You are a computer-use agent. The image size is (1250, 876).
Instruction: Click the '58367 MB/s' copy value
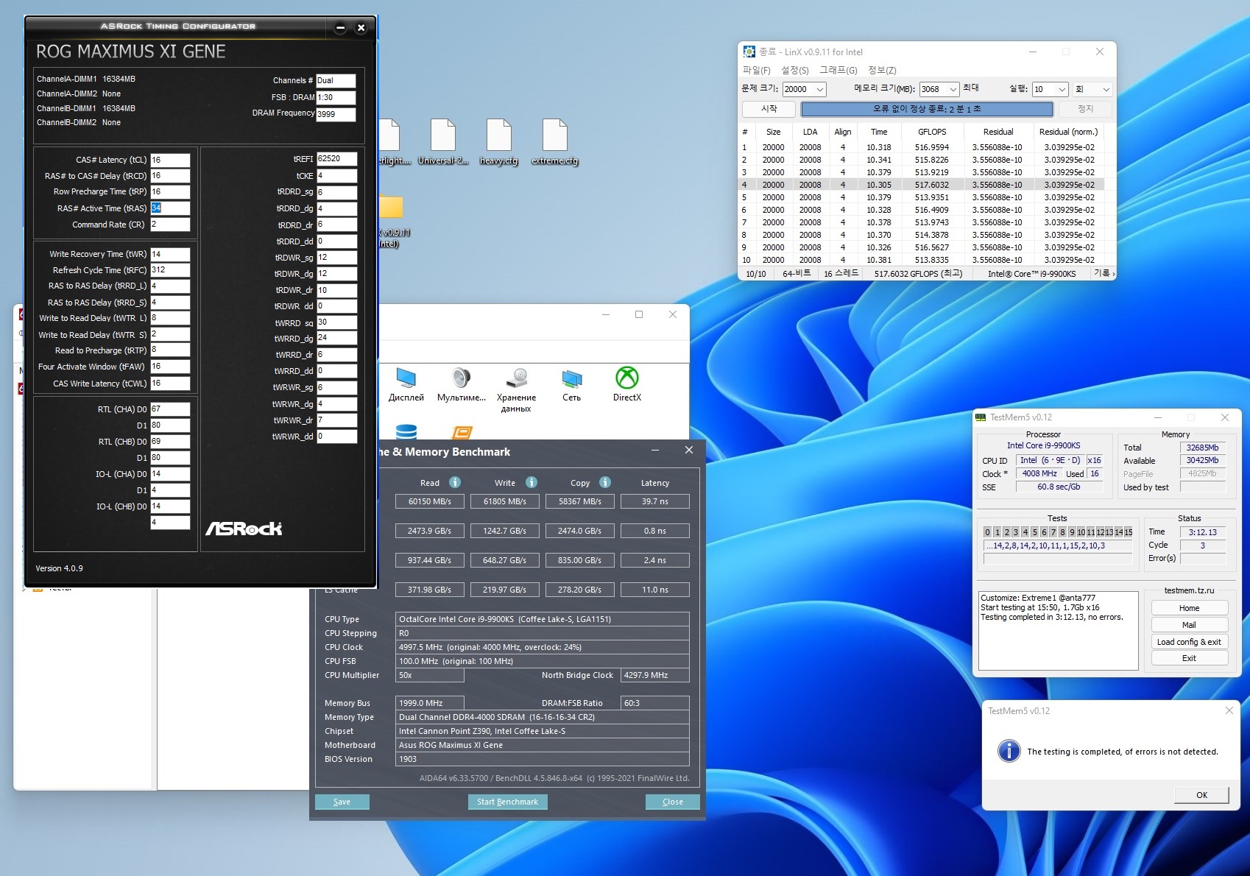click(580, 501)
